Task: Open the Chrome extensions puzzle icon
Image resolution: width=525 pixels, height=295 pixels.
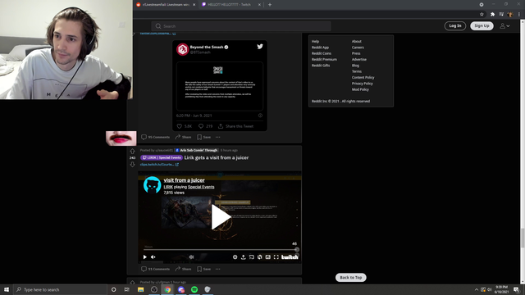Action: [492, 15]
